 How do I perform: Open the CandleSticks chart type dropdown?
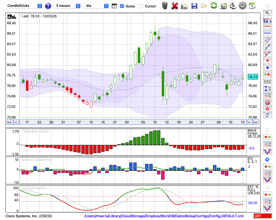pyautogui.click(x=24, y=6)
